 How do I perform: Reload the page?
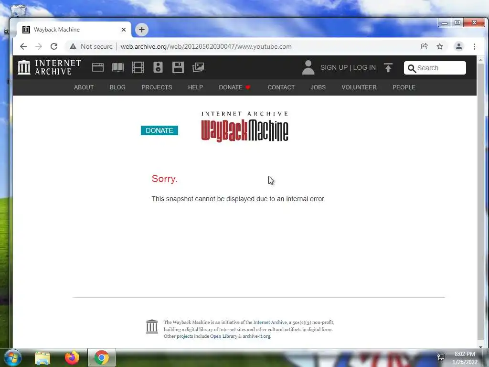click(54, 46)
